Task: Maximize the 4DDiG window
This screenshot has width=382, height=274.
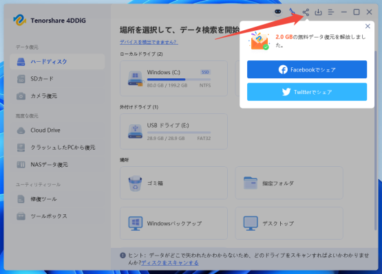Action: (x=357, y=12)
